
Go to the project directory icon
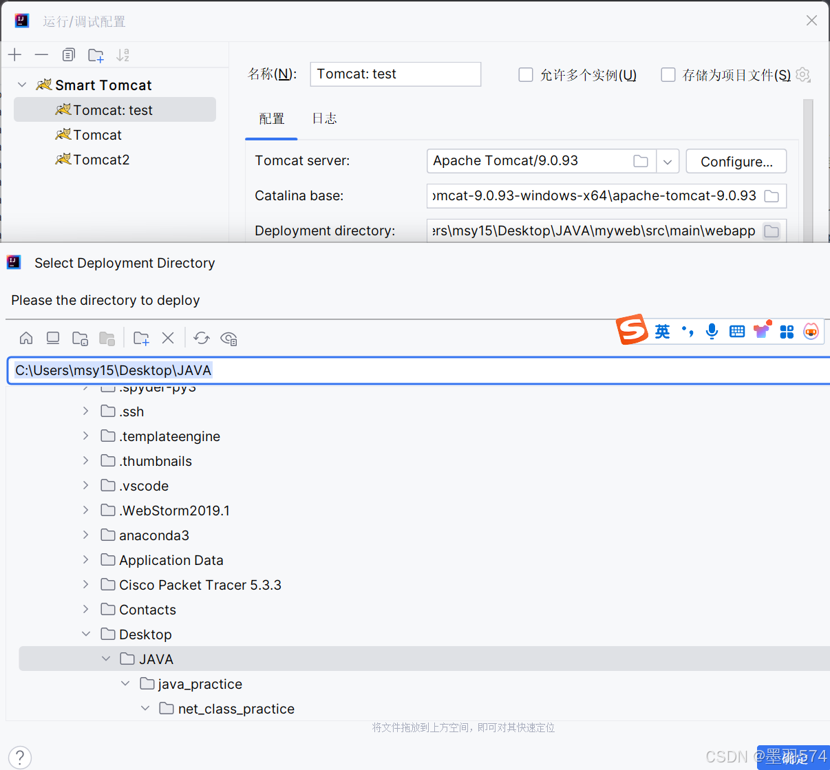click(x=80, y=339)
